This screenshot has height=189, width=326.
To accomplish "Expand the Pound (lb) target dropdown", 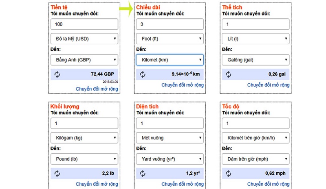I will point(84,159).
